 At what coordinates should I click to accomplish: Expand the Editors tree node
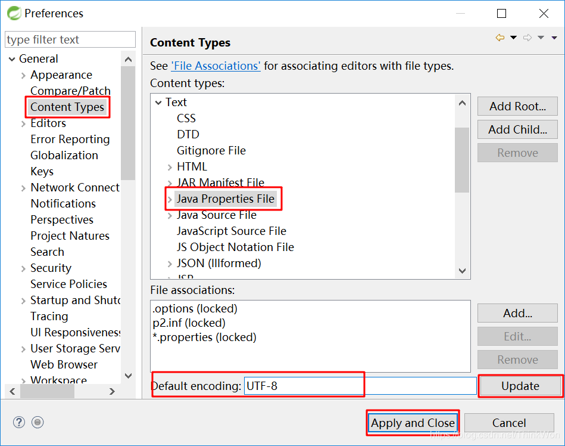[23, 124]
